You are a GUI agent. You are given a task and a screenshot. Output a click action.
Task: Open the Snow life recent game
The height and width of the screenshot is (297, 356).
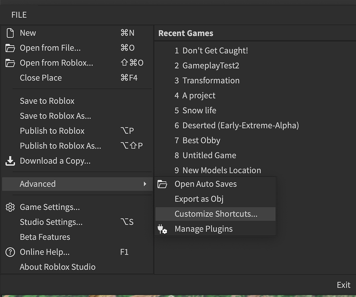pos(199,110)
